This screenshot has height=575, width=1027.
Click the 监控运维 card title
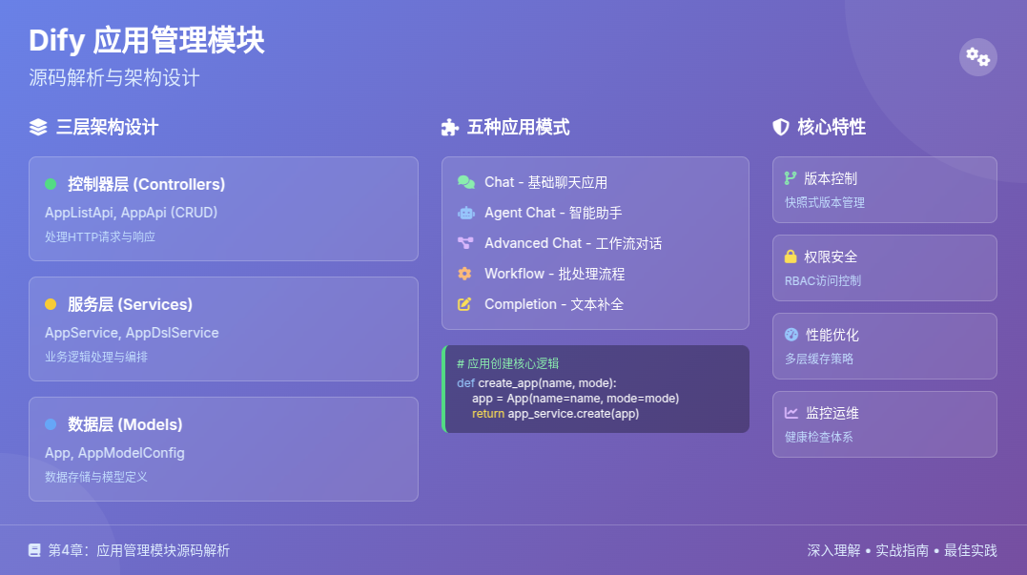832,413
